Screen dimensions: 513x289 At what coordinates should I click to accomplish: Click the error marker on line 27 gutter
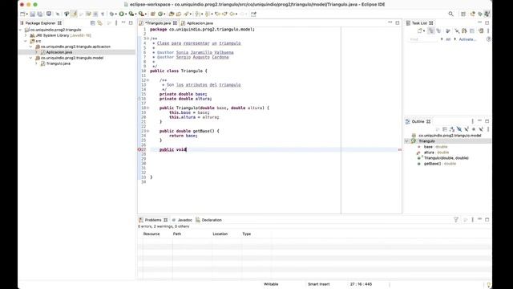tap(139, 149)
